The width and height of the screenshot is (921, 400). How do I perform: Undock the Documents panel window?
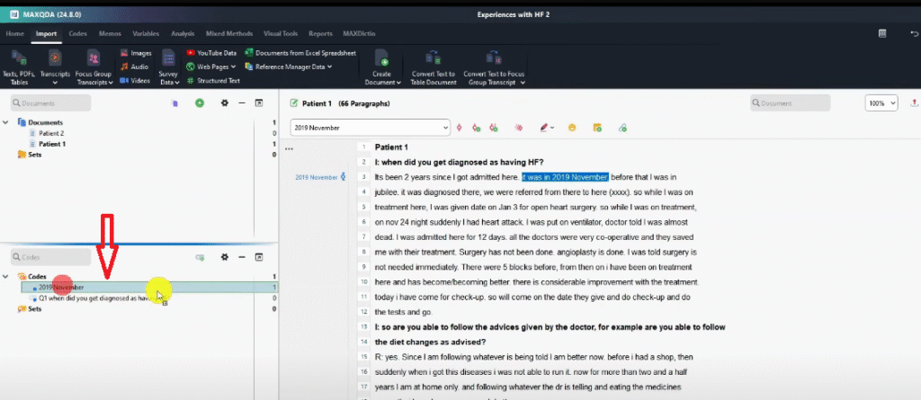(x=258, y=102)
